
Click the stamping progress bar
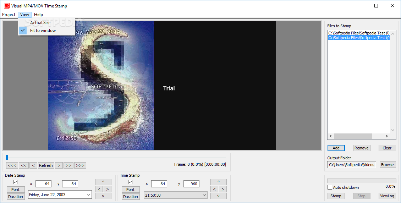(x=362, y=181)
